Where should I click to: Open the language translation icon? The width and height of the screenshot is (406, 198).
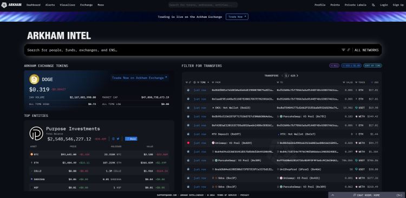(x=373, y=5)
